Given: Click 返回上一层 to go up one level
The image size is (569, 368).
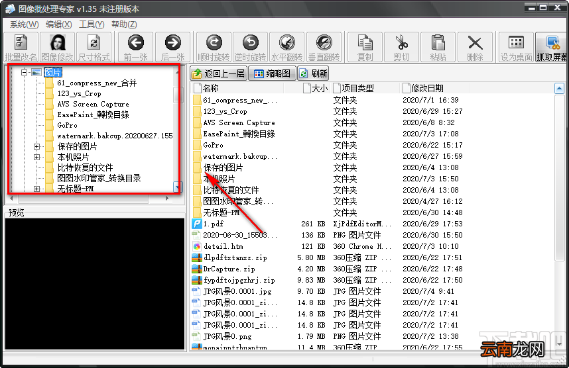Looking at the screenshot, I should click(218, 73).
